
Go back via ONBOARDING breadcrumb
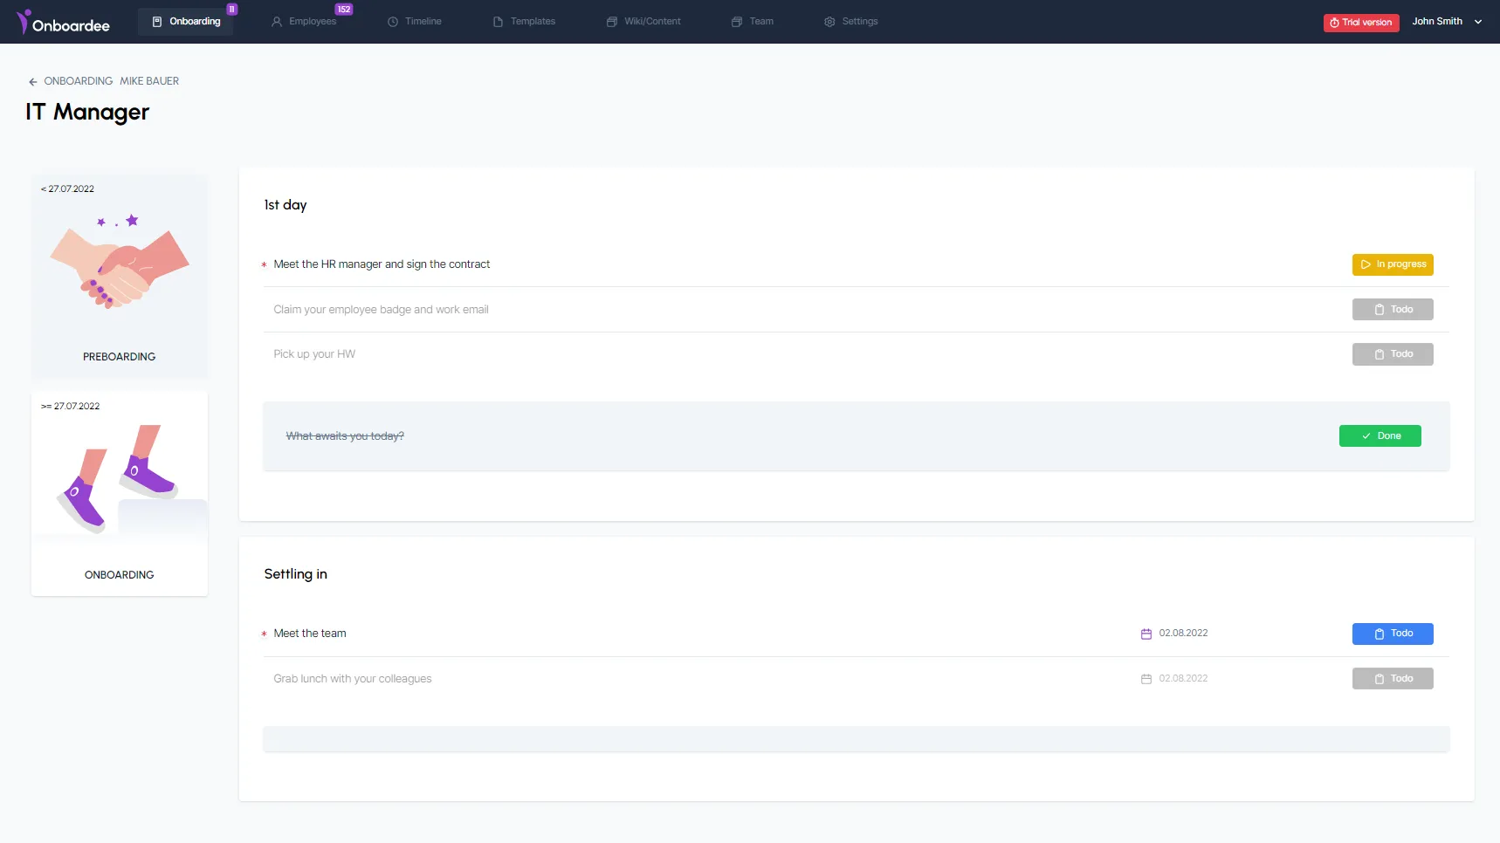coord(79,81)
